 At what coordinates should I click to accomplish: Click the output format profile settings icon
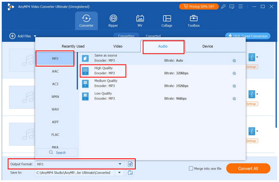tap(130, 164)
